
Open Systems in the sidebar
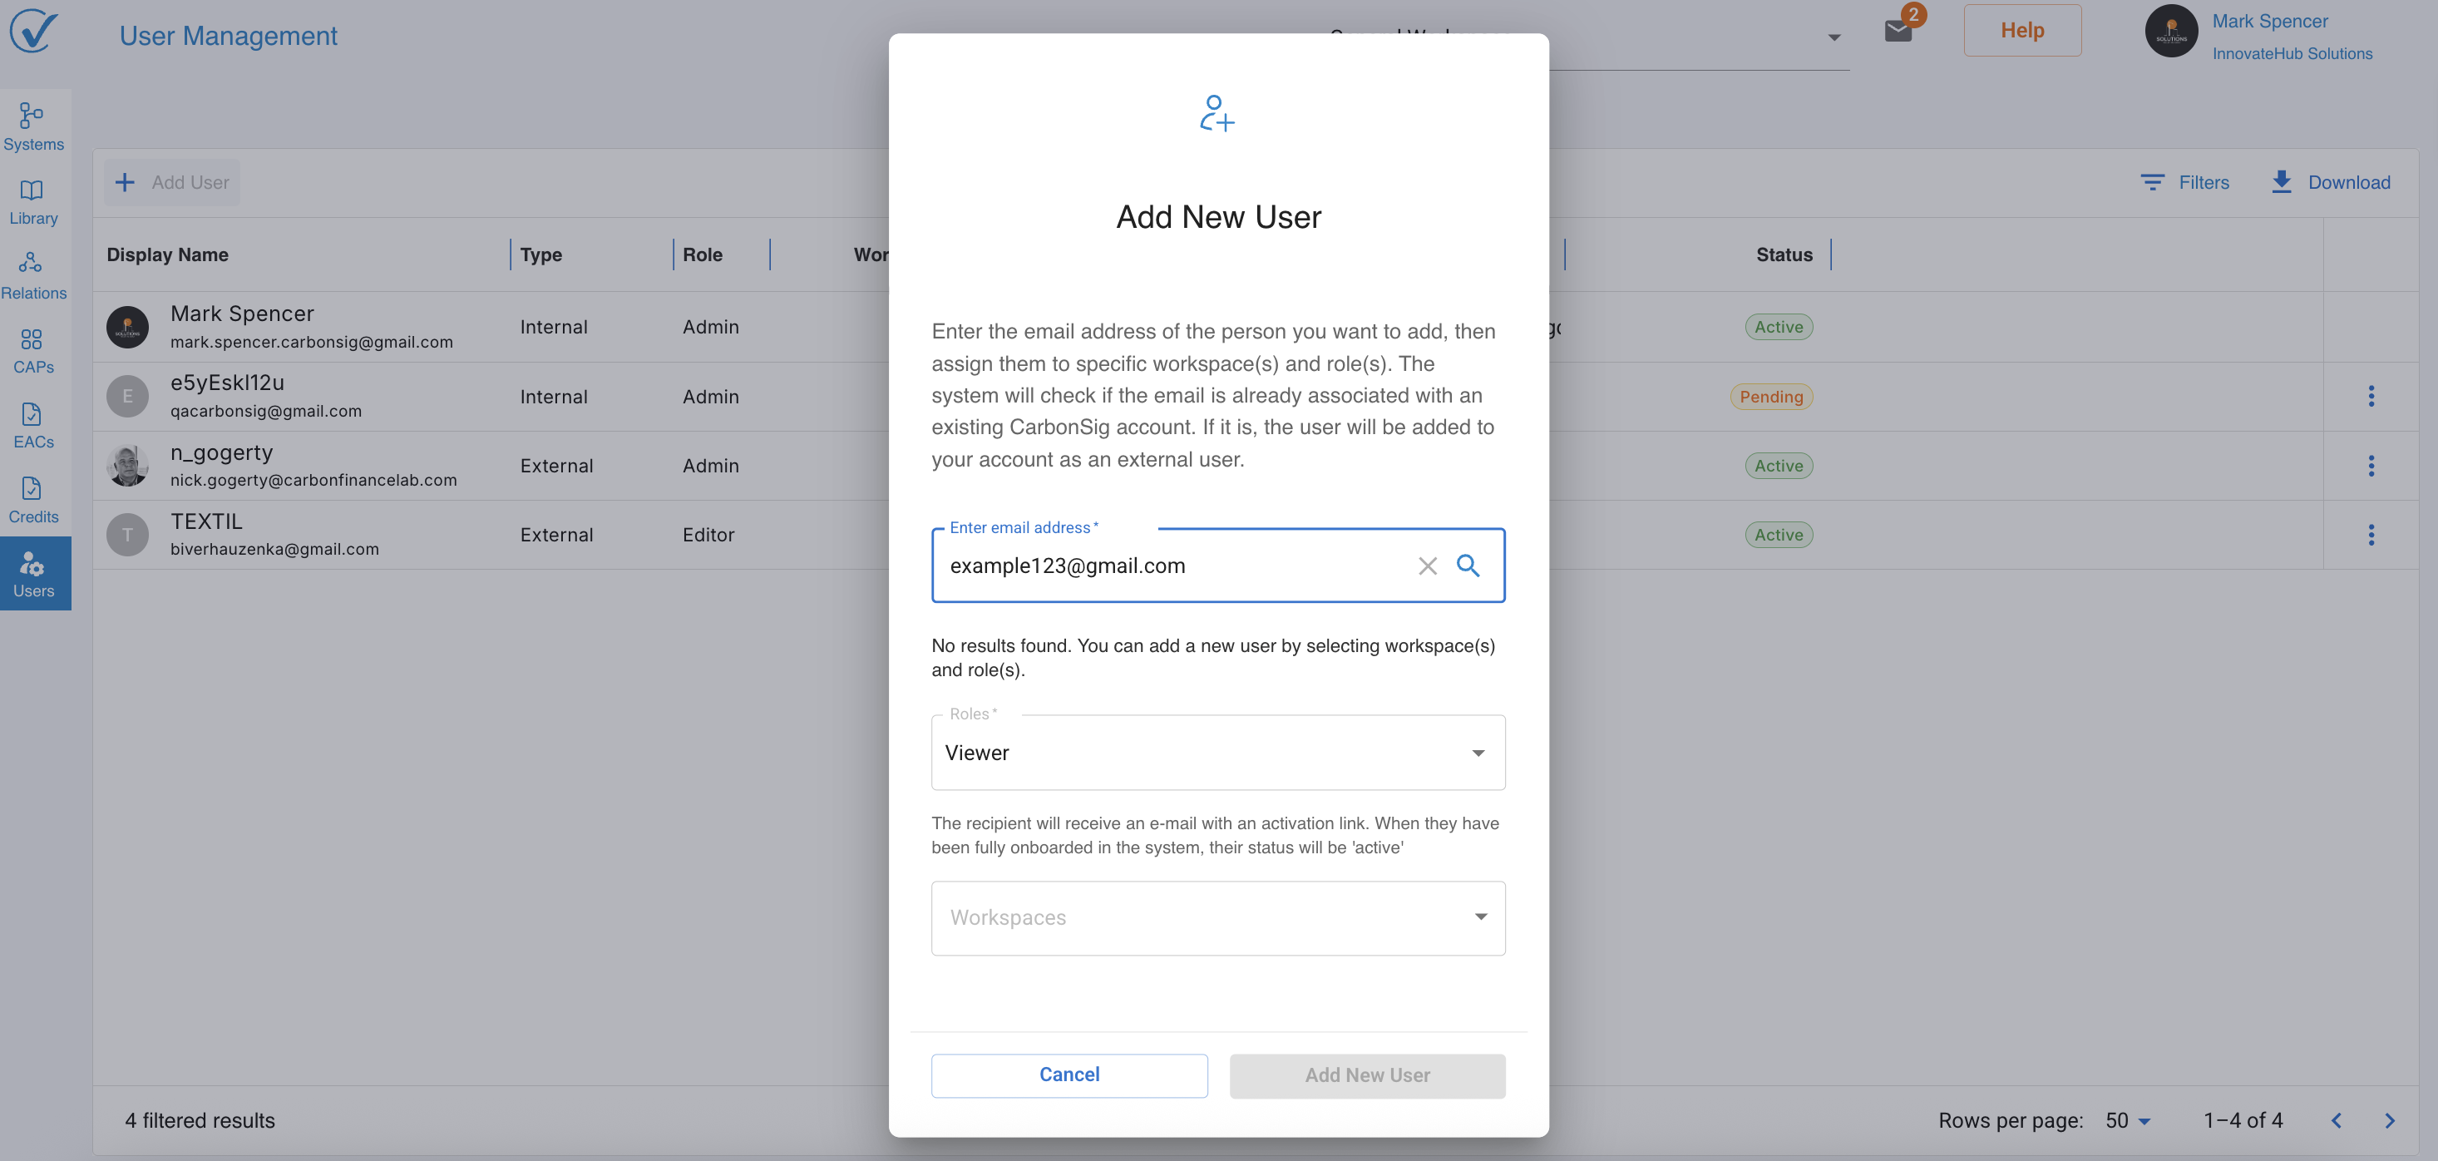click(33, 127)
